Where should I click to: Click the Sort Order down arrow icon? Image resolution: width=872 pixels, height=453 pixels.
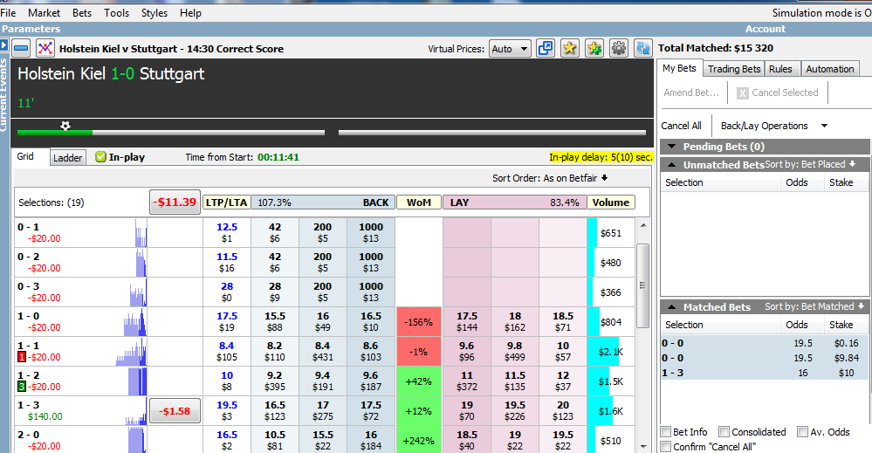click(605, 178)
